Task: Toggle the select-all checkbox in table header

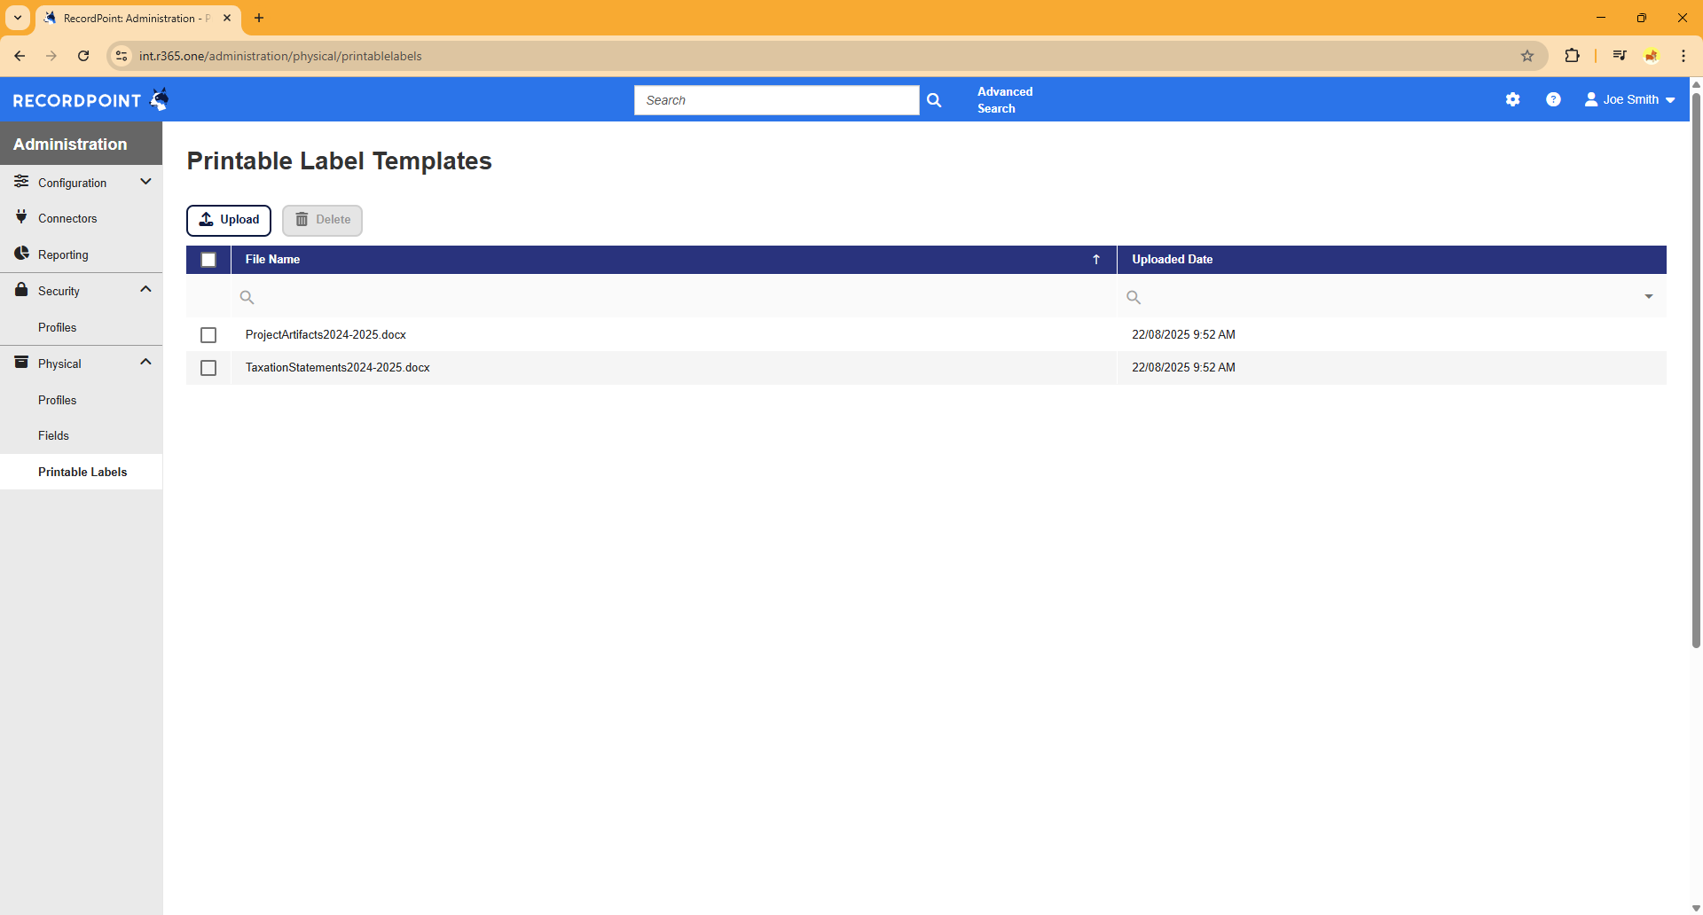Action: (208, 260)
